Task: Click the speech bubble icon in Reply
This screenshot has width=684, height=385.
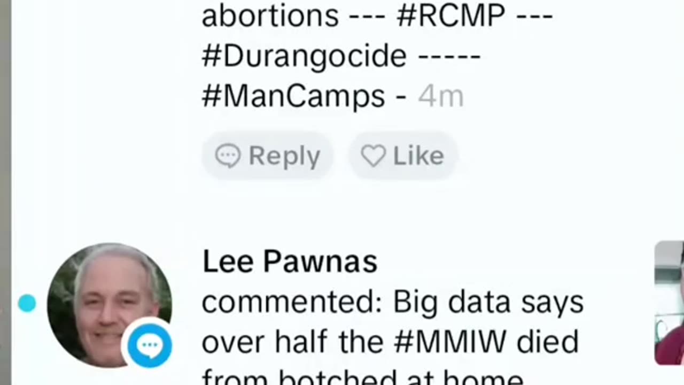Action: 228,156
